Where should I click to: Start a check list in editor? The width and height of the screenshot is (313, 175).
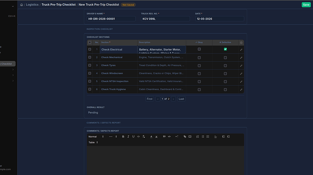(208, 137)
